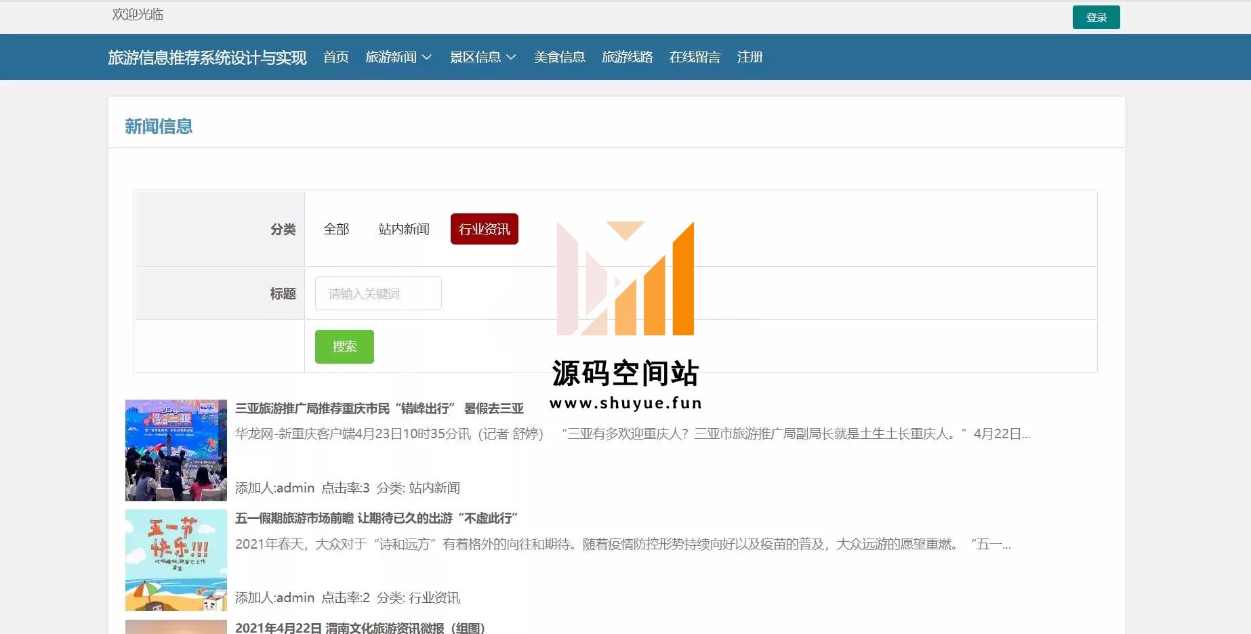Open the 旅游线路 menu item
Image resolution: width=1251 pixels, height=634 pixels.
628,58
